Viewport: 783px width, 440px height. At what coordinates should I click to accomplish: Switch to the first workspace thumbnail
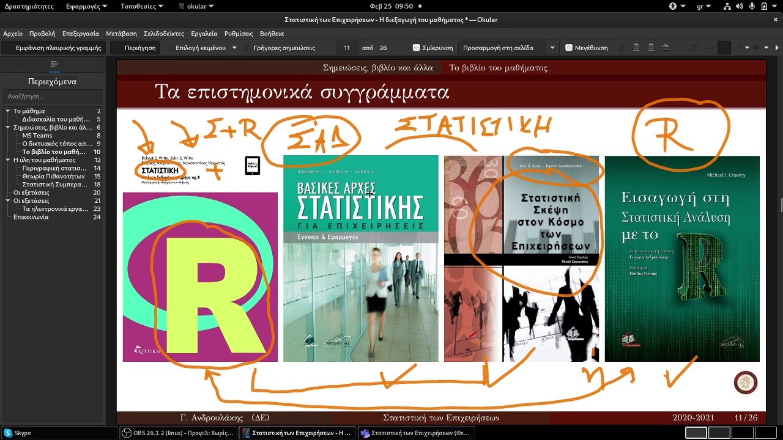(696, 433)
